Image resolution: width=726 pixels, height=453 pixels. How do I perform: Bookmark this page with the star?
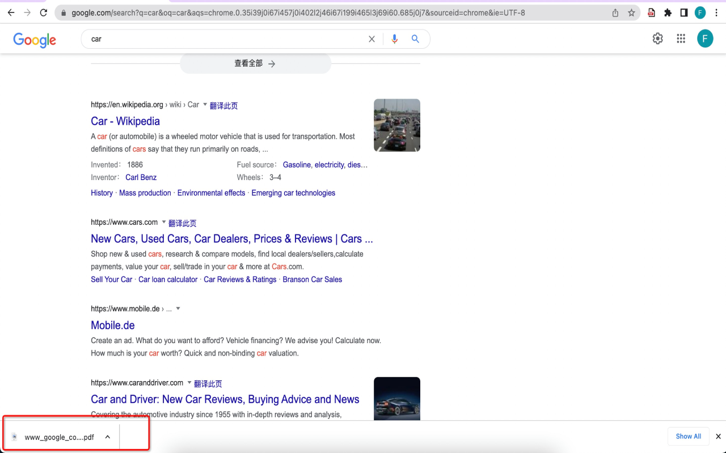pyautogui.click(x=631, y=12)
